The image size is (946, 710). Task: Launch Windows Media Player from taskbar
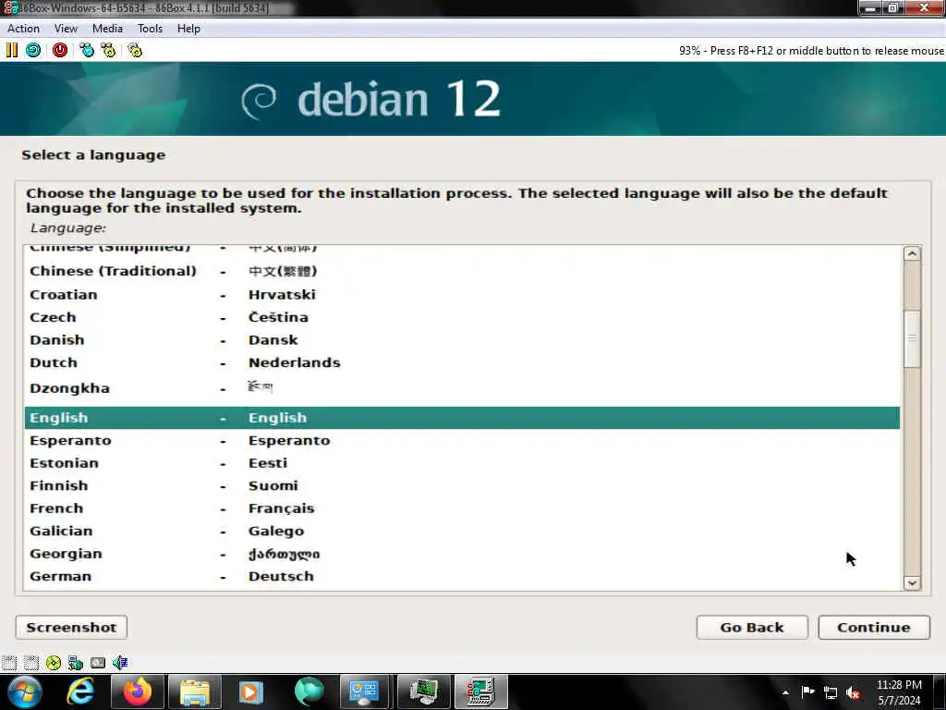(x=251, y=692)
